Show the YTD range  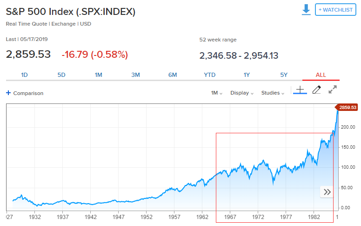point(210,75)
